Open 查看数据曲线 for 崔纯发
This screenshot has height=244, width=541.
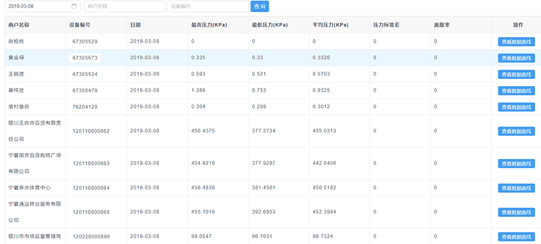coord(516,90)
